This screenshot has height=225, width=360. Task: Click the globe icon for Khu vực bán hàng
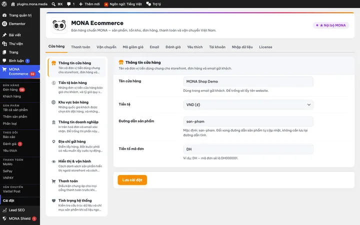coord(53,102)
